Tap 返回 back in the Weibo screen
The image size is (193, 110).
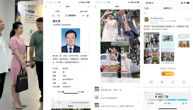click(x=146, y=8)
